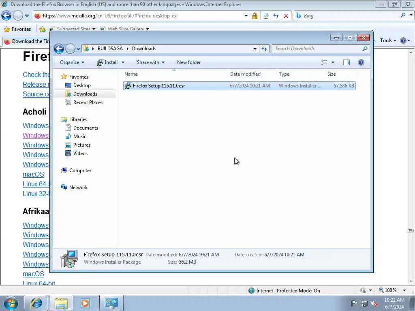
Task: Open view options dropdown arrow
Action: click(333, 62)
